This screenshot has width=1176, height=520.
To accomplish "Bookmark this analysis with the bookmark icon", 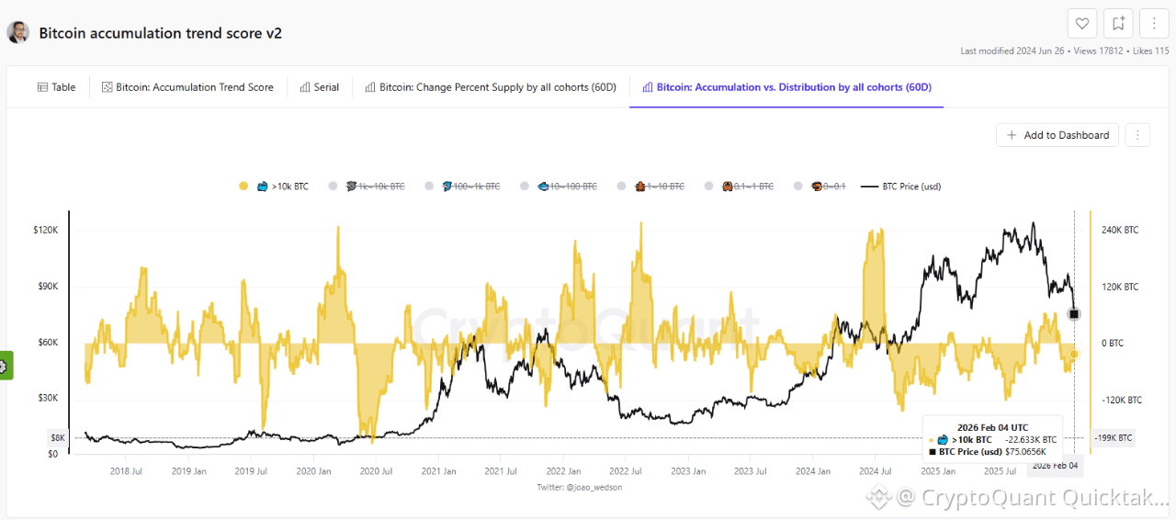I will (x=1118, y=24).
